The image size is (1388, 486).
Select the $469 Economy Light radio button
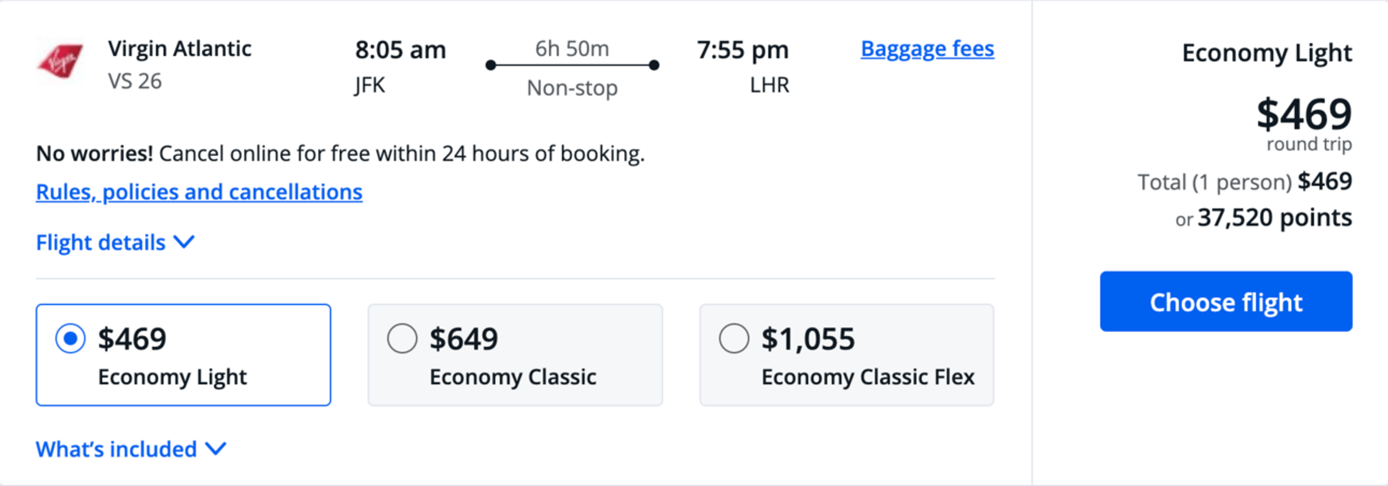coord(70,339)
